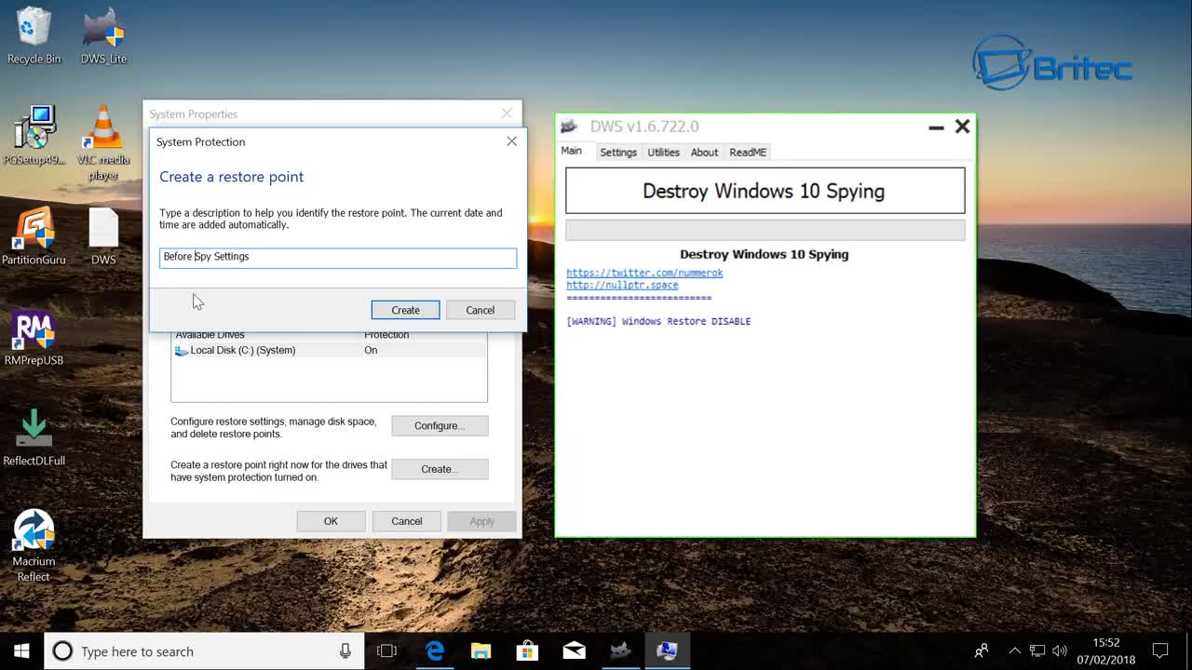This screenshot has width=1192, height=670.
Task: Click the Cortana microphone icon
Action: click(x=345, y=651)
